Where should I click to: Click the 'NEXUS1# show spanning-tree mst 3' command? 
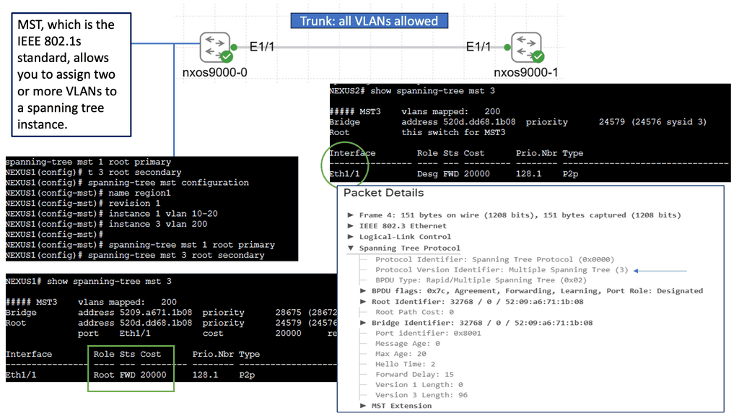[x=89, y=282]
